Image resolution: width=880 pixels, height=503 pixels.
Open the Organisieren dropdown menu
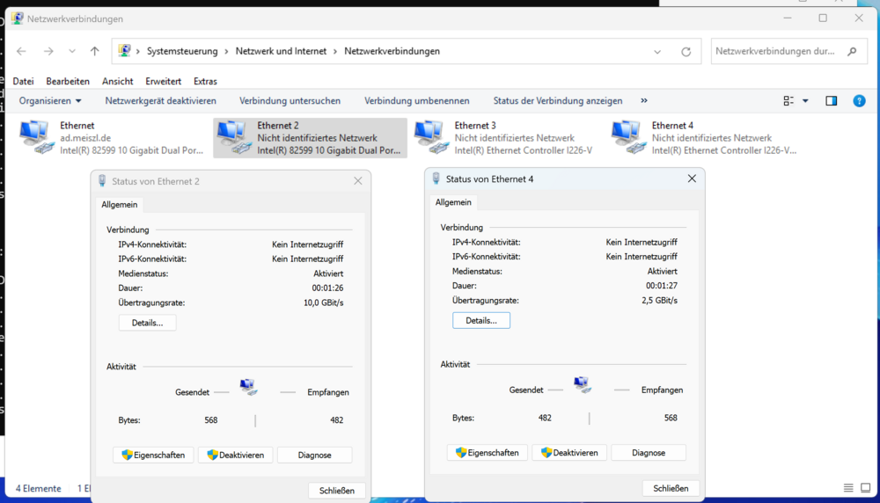tap(50, 101)
